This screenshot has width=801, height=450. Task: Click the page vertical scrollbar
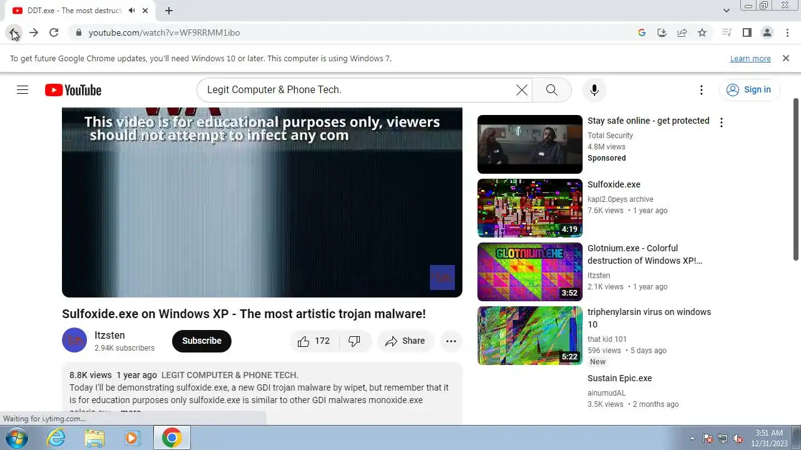click(x=796, y=180)
